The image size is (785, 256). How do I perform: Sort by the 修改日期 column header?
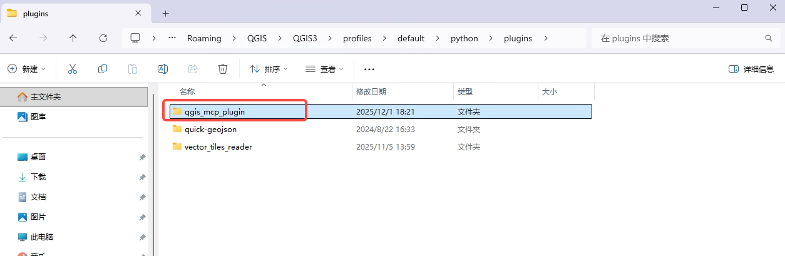click(x=371, y=91)
